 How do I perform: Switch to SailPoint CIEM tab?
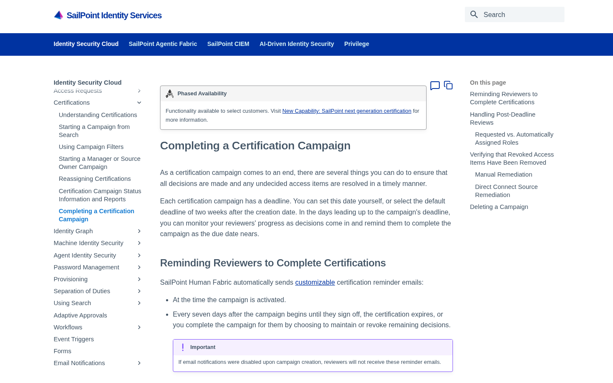pos(228,44)
